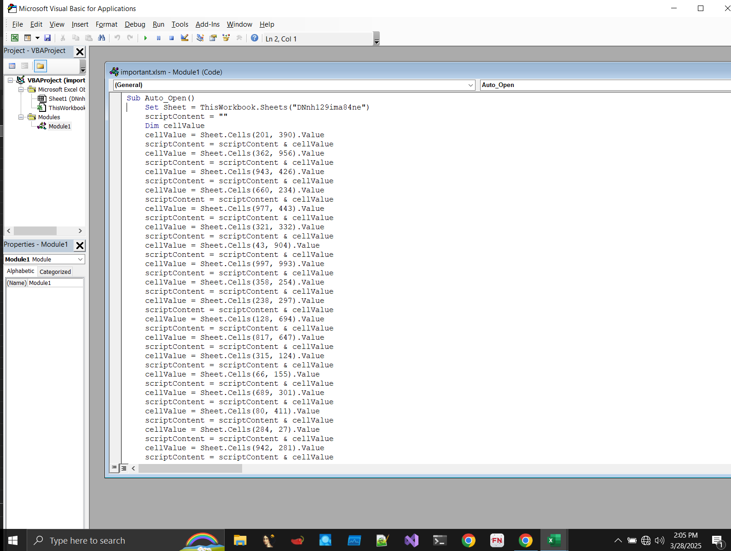
Task: Open VBA Help question mark icon
Action: 255,38
